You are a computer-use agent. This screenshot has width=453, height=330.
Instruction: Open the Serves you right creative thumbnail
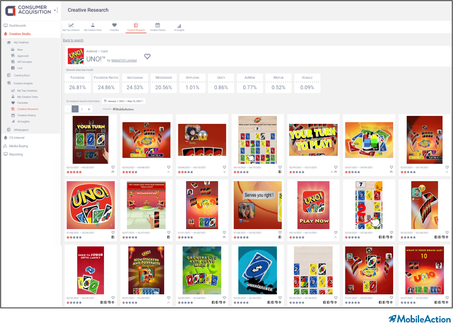tap(258, 205)
